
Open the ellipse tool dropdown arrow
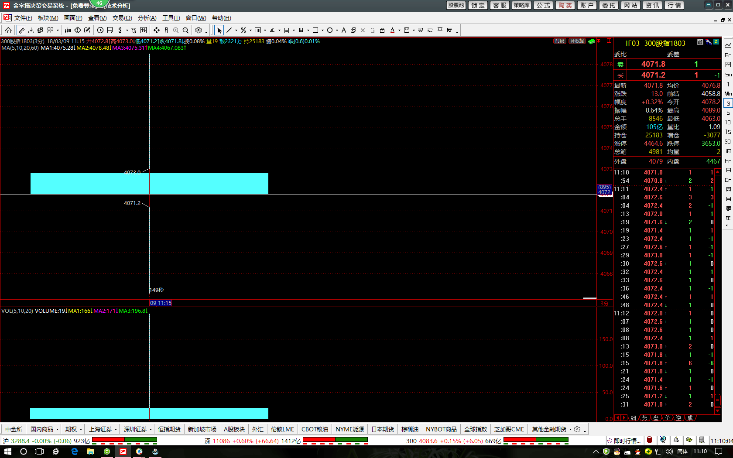point(337,31)
